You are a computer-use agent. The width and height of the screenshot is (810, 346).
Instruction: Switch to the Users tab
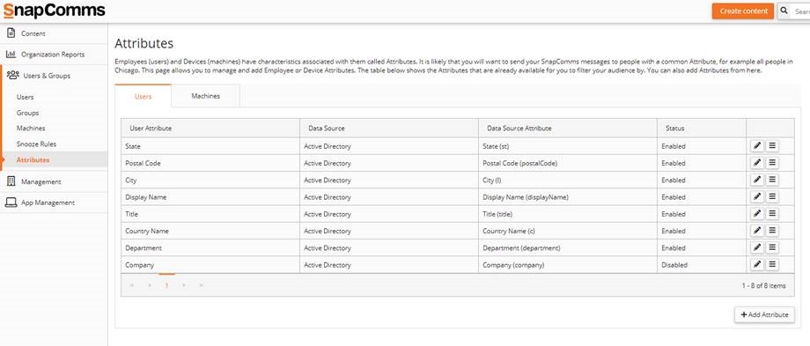pyautogui.click(x=144, y=96)
